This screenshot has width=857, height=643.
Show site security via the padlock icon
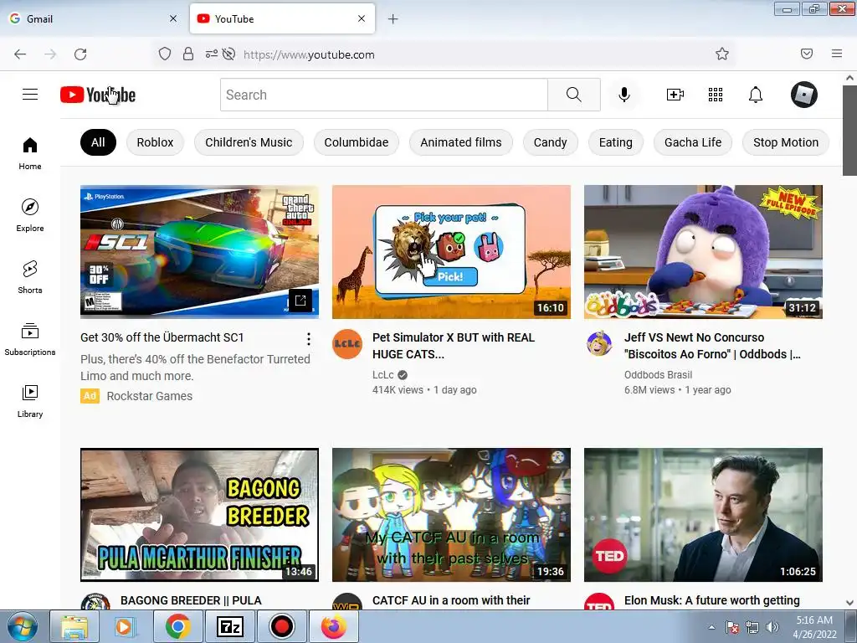tap(188, 54)
